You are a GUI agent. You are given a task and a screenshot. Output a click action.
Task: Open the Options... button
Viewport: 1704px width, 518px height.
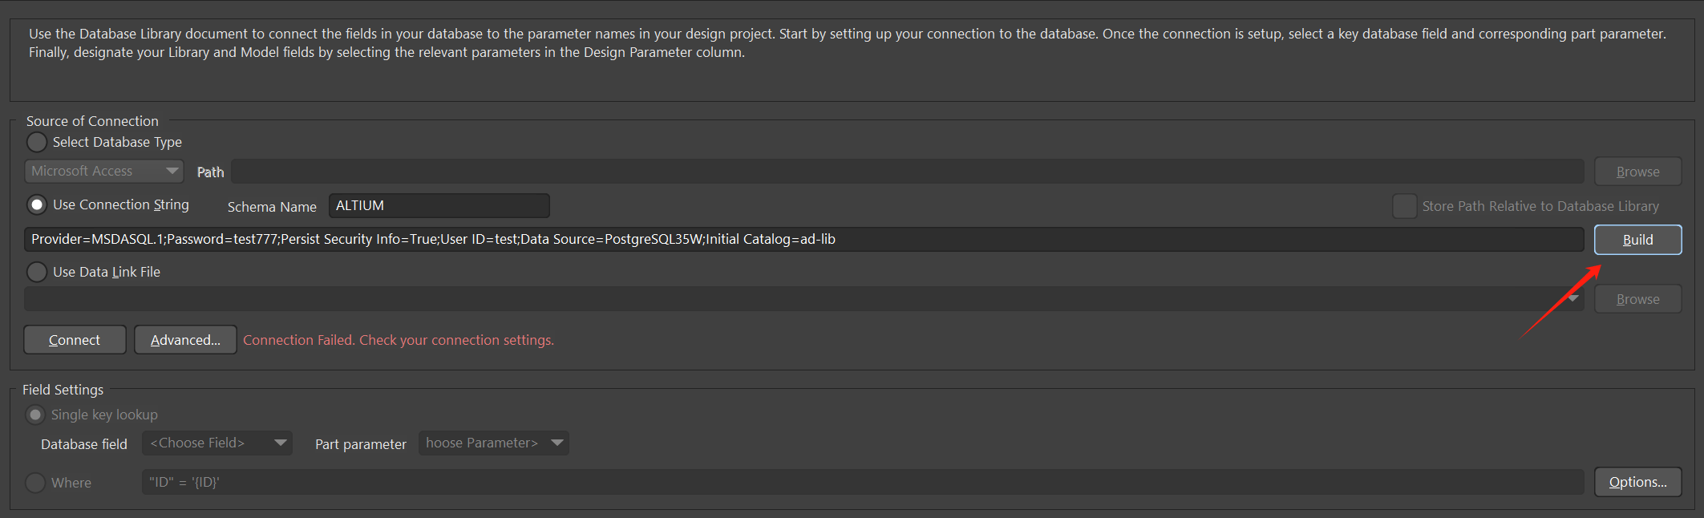click(1637, 482)
